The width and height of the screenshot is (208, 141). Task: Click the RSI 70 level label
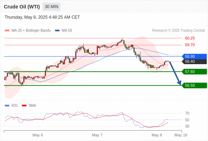(187, 113)
